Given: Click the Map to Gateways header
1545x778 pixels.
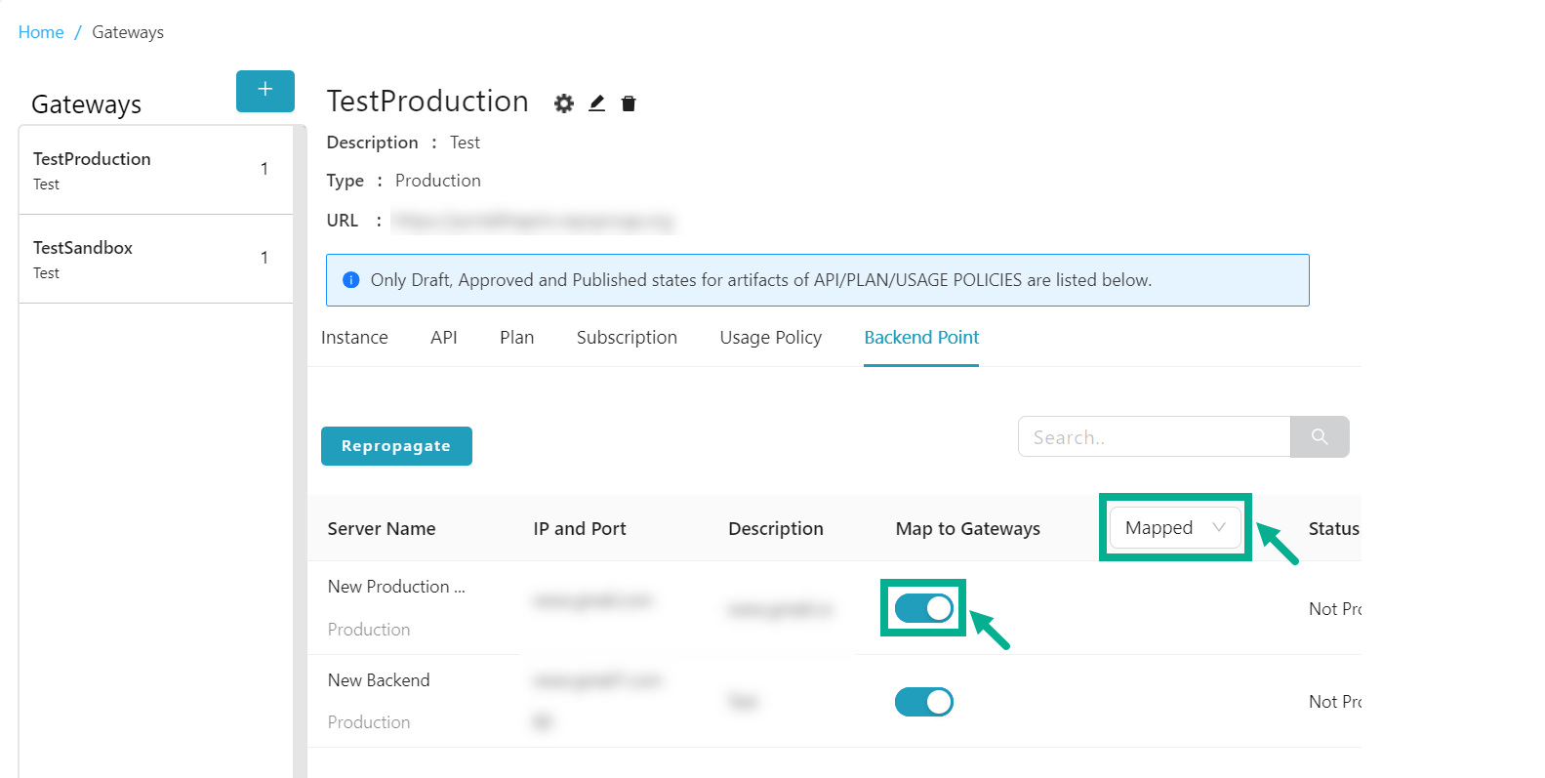Looking at the screenshot, I should 968,529.
